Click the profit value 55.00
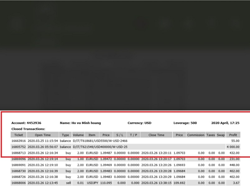This screenshot has height=186, width=250. coord(235,141)
